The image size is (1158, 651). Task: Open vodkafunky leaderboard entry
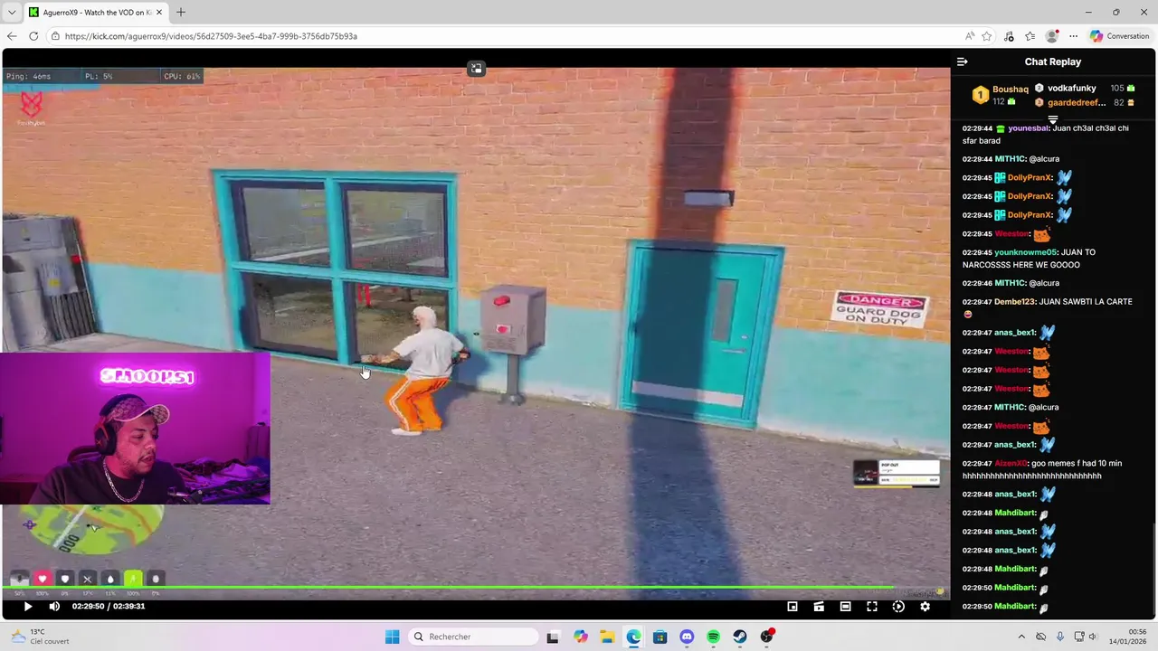(x=1071, y=89)
